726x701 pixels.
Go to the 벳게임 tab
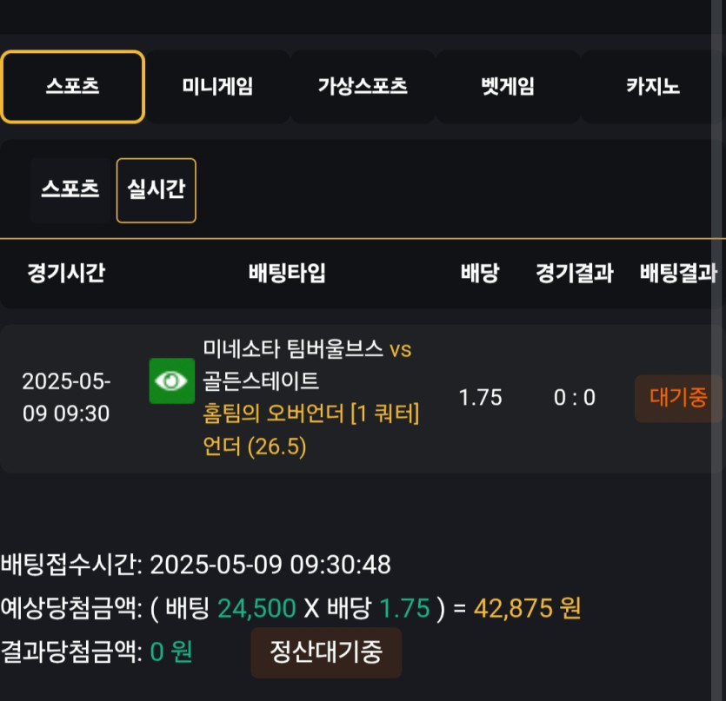508,87
